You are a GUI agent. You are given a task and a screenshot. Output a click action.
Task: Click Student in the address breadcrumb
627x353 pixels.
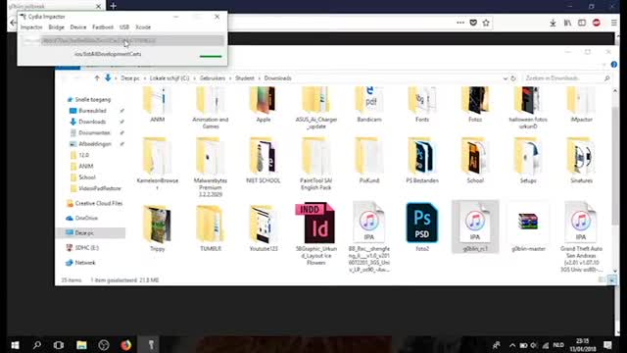click(244, 78)
